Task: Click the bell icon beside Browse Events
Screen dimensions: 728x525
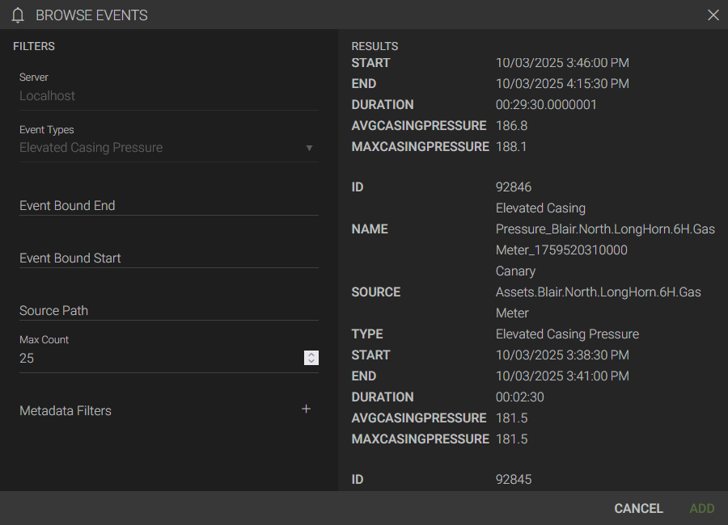Action: pos(18,15)
